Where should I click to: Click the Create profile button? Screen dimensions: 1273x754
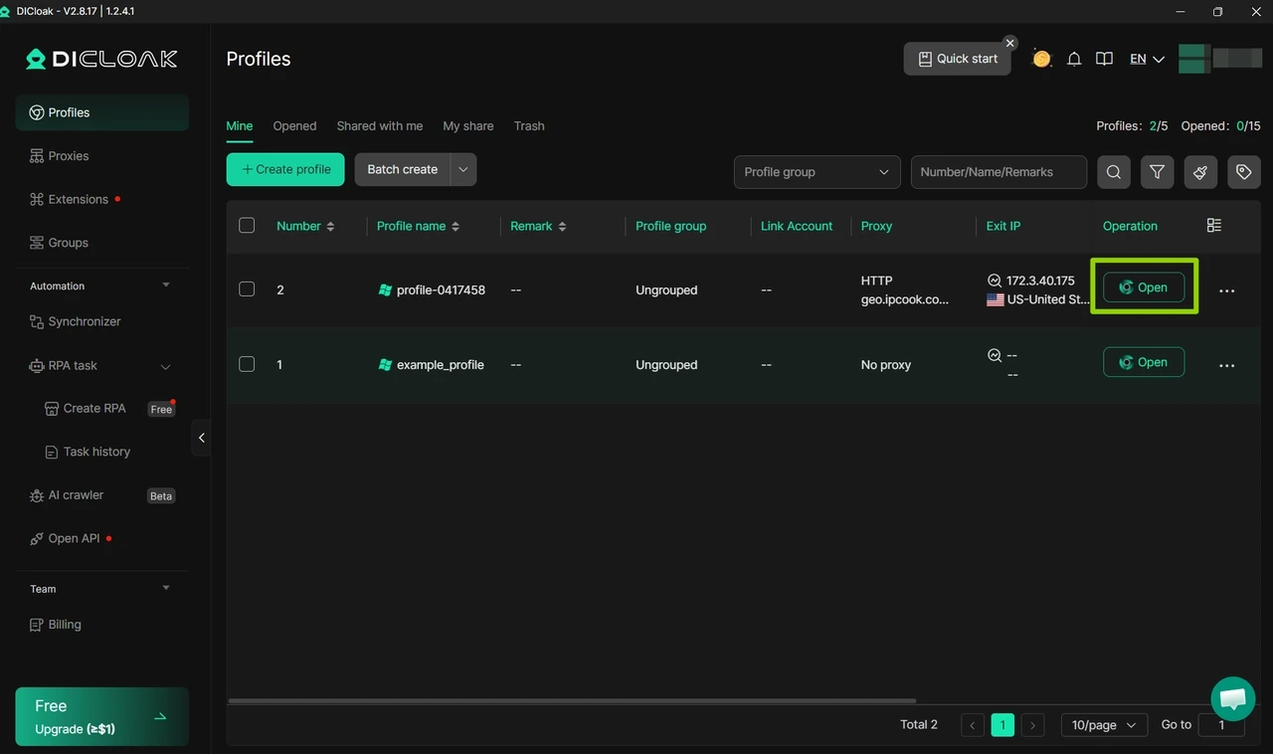[285, 169]
